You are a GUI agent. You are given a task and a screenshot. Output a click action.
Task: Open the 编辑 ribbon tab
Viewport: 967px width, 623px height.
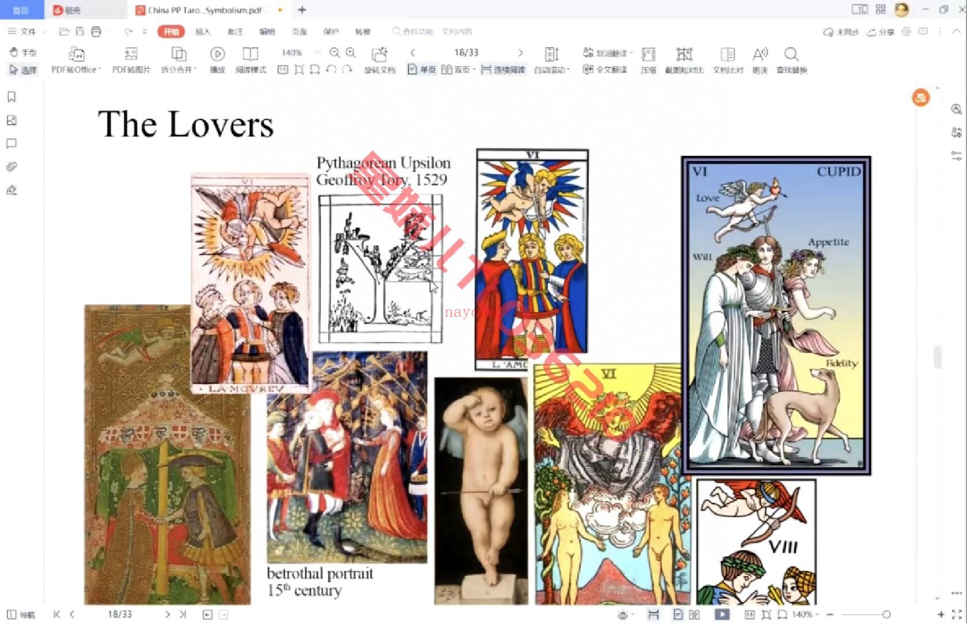[x=267, y=32]
